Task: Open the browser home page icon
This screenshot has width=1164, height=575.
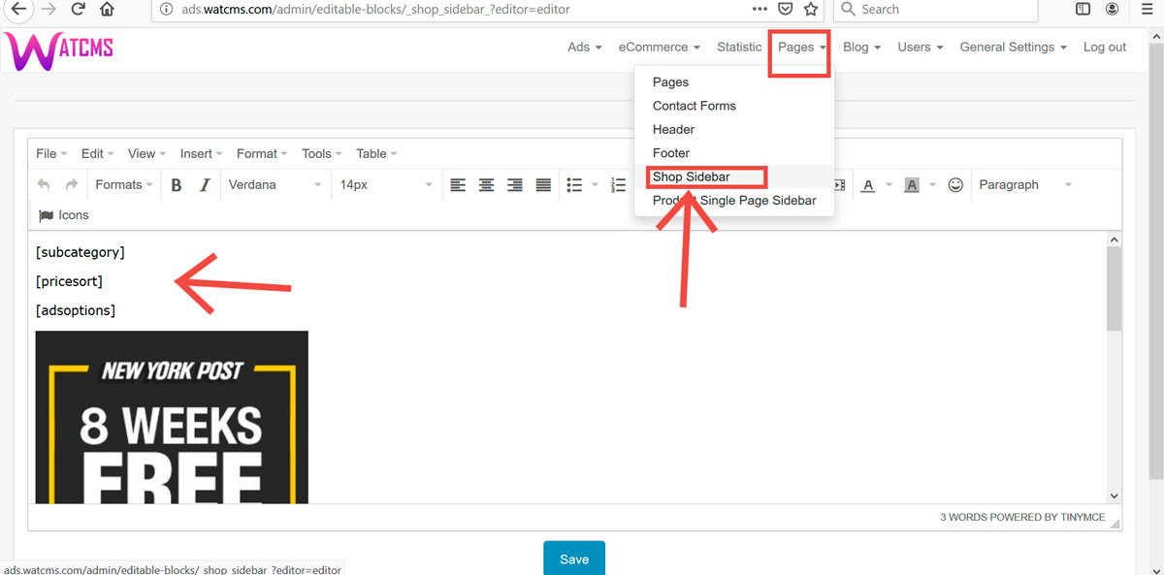Action: click(107, 10)
